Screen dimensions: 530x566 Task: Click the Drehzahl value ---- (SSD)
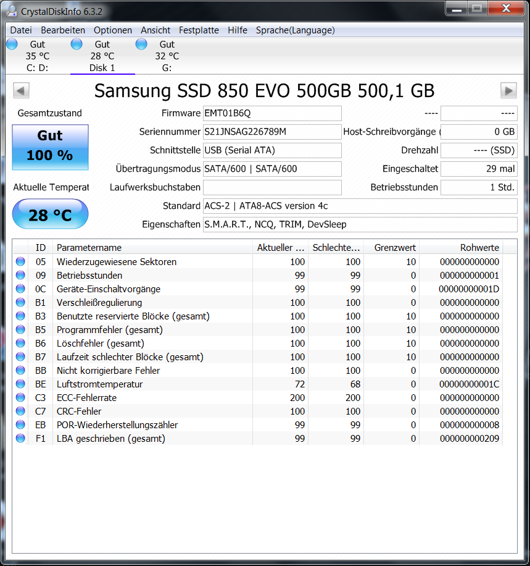pyautogui.click(x=479, y=151)
